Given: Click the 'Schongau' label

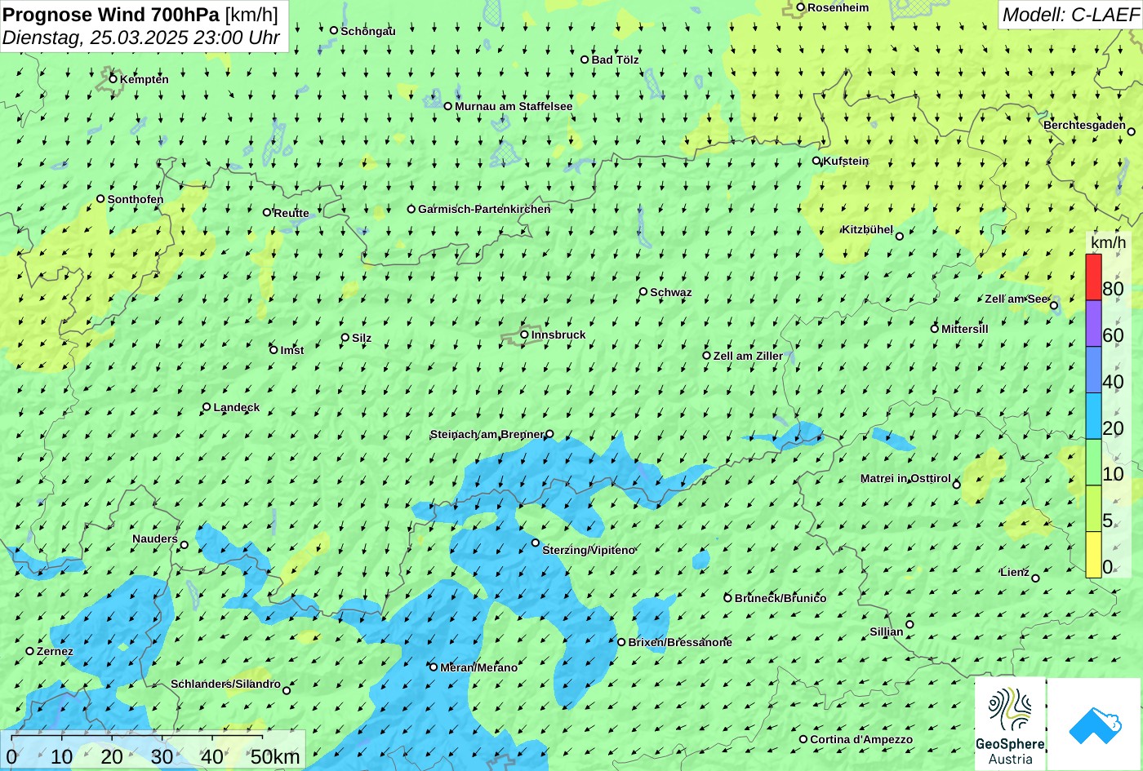Looking at the screenshot, I should pyautogui.click(x=368, y=31).
